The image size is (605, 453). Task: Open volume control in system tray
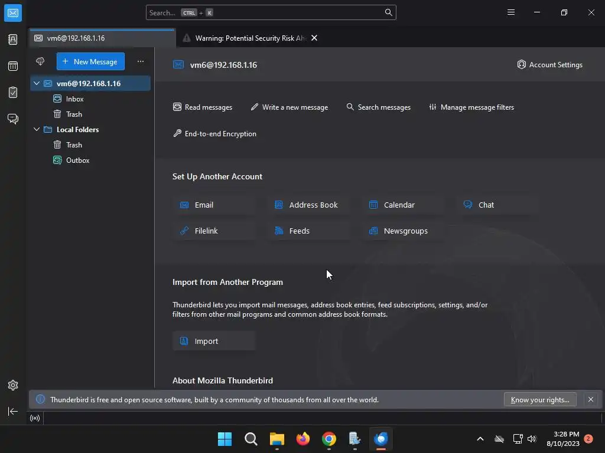point(532,439)
